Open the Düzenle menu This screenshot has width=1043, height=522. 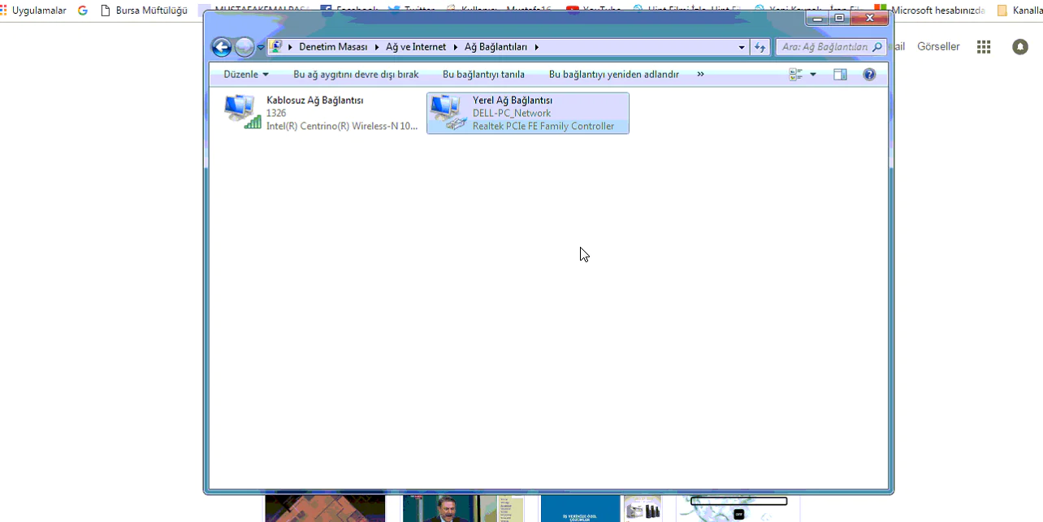click(246, 74)
